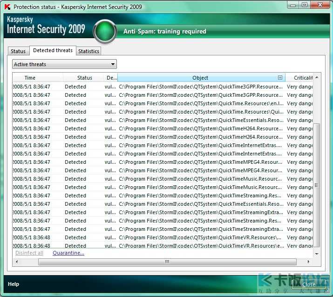
Task: Select the Detected threats tab
Action: point(53,51)
